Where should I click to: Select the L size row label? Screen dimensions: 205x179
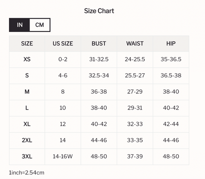[x=27, y=108]
